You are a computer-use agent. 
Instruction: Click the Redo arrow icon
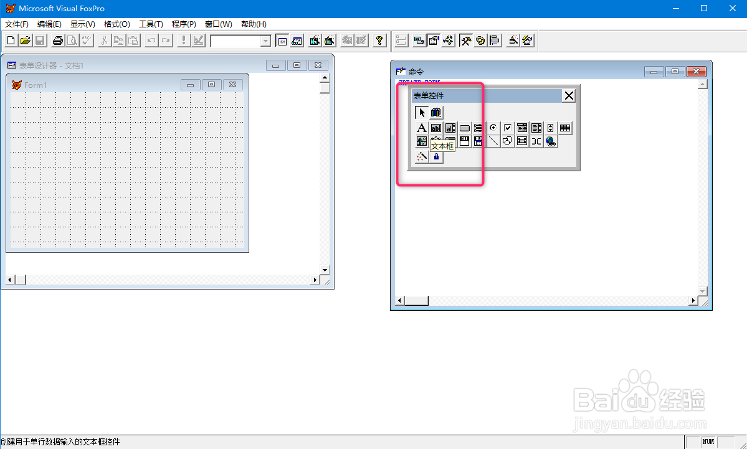(165, 41)
